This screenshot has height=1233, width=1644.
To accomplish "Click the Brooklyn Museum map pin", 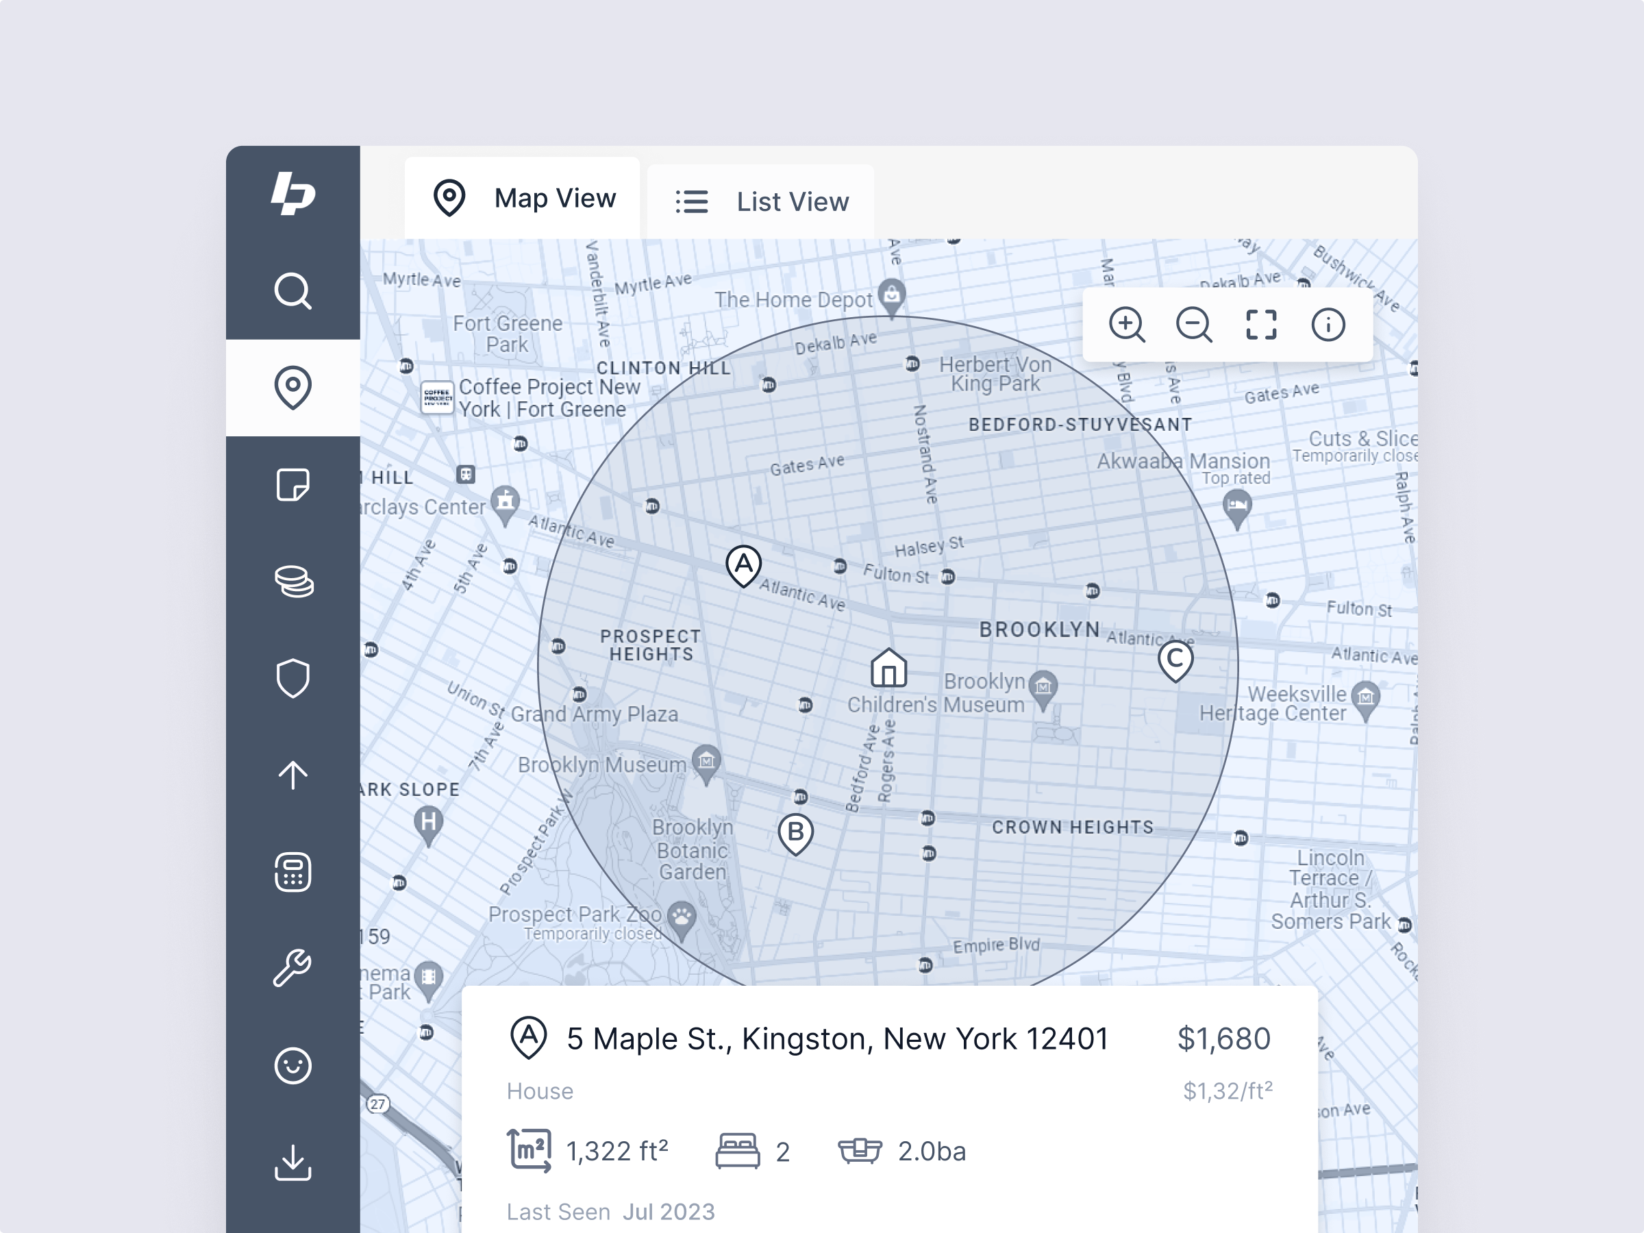I will click(x=706, y=764).
